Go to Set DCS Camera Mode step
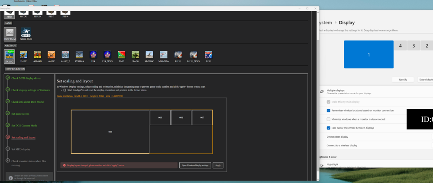The width and height of the screenshot is (433, 183). point(24,126)
